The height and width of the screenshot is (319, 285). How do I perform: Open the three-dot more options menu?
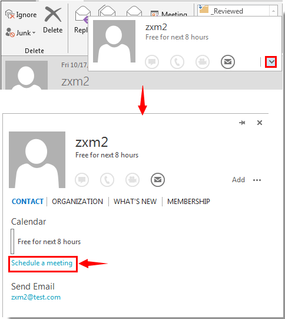click(257, 180)
